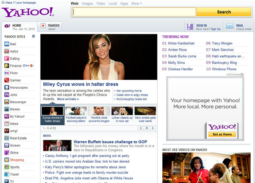Click the Shopping bag icon
The height and width of the screenshot is (183, 255).
(7, 160)
